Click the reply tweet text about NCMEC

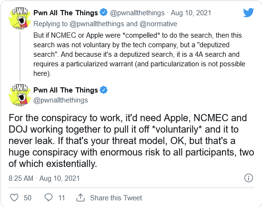tap(139, 54)
